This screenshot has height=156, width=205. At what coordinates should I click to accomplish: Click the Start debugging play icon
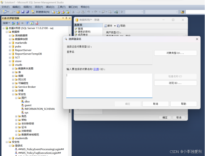pos(122,12)
